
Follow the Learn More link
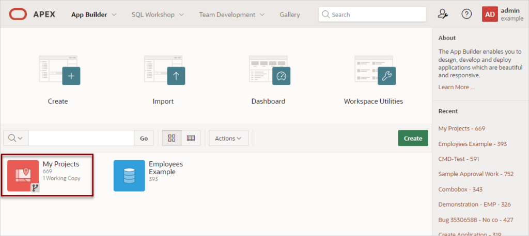tap(457, 87)
